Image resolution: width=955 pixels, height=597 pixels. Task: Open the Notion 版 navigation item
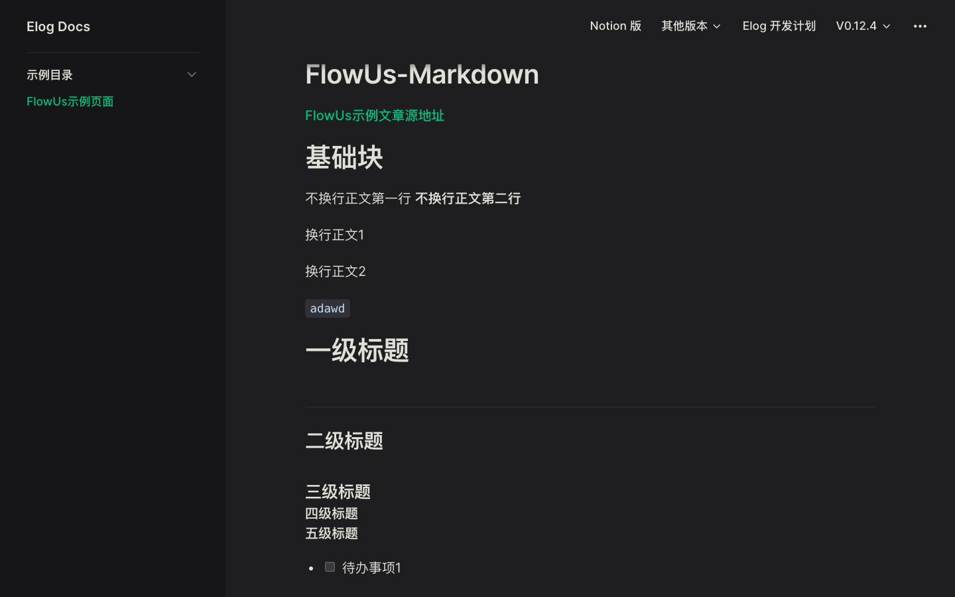pyautogui.click(x=615, y=26)
